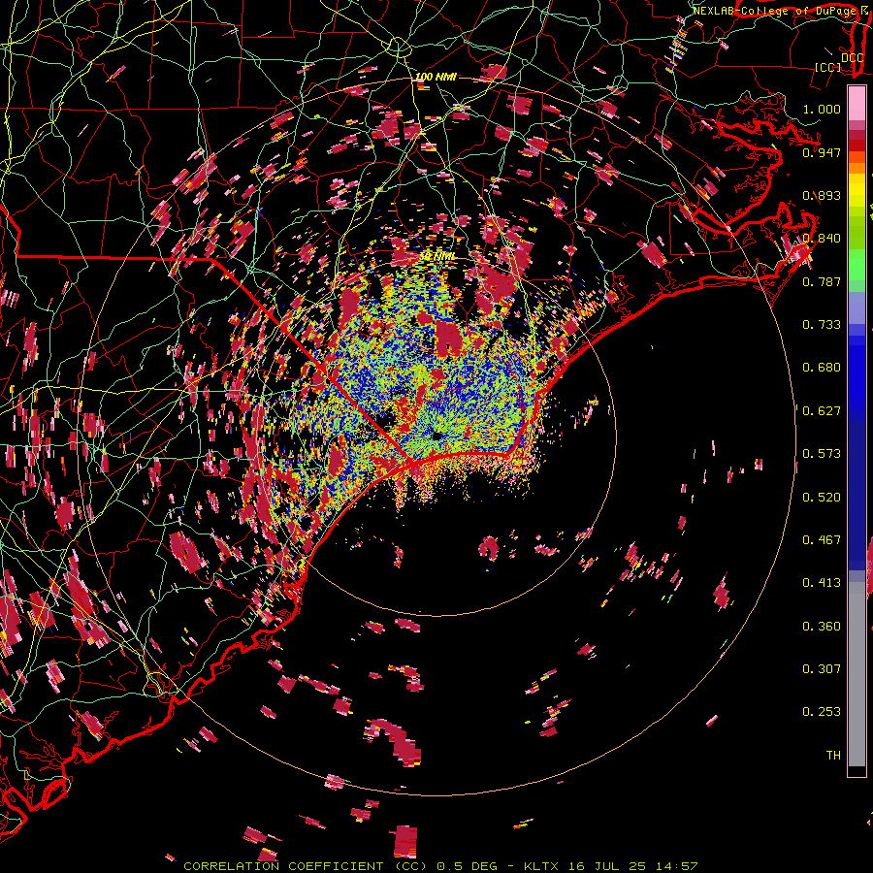The height and width of the screenshot is (873, 873).
Task: Click the black radar site center dot
Action: tap(437, 436)
